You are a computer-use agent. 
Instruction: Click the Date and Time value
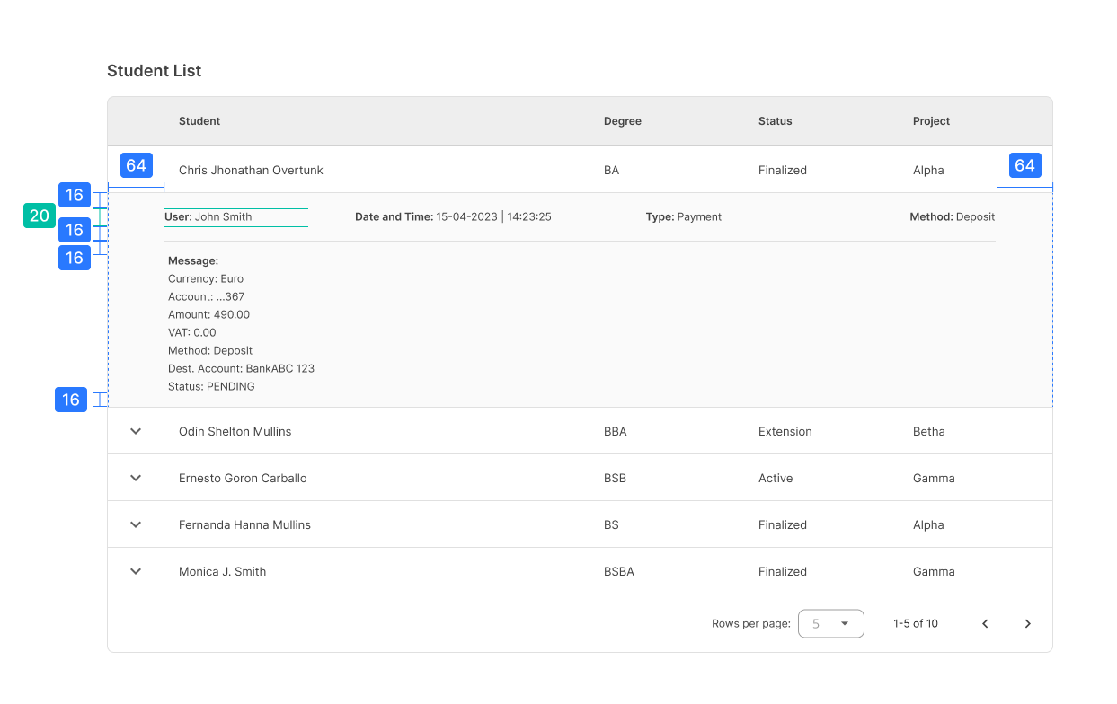[x=493, y=217]
